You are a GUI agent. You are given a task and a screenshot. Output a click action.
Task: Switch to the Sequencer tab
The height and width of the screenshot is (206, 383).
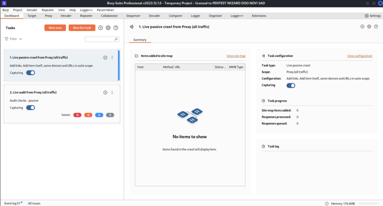[133, 16]
